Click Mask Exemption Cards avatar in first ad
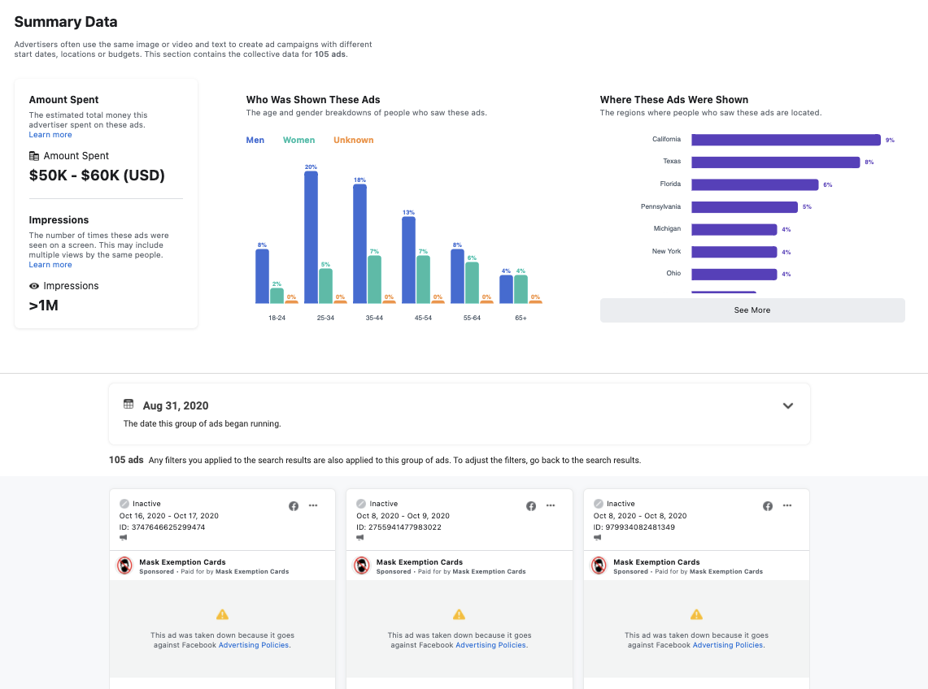 click(x=124, y=566)
